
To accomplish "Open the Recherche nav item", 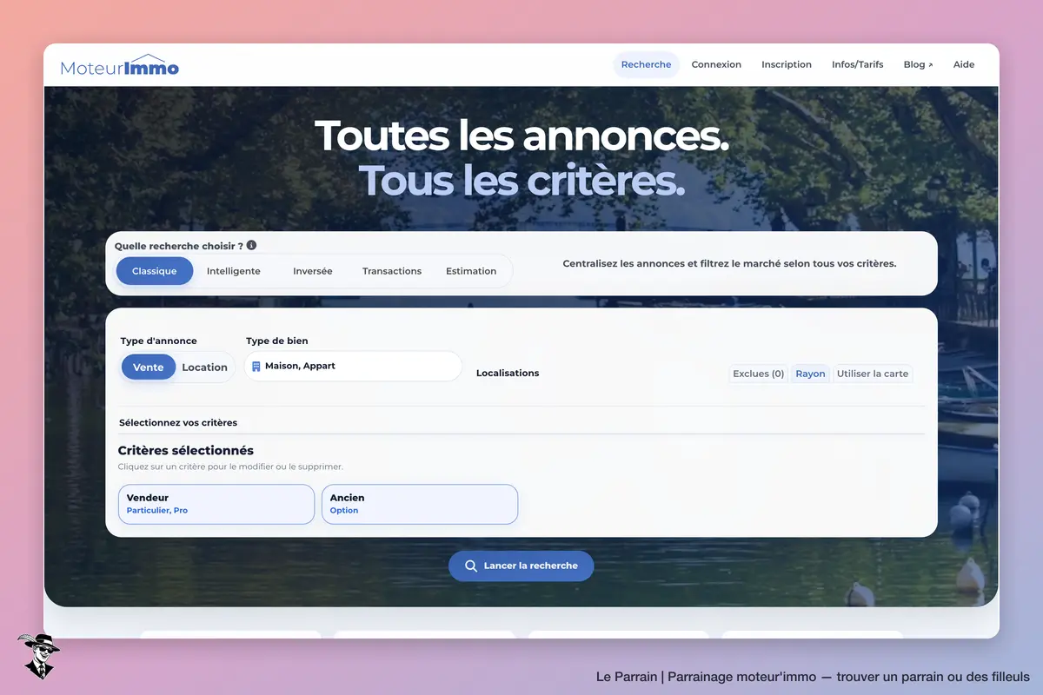I will (646, 64).
